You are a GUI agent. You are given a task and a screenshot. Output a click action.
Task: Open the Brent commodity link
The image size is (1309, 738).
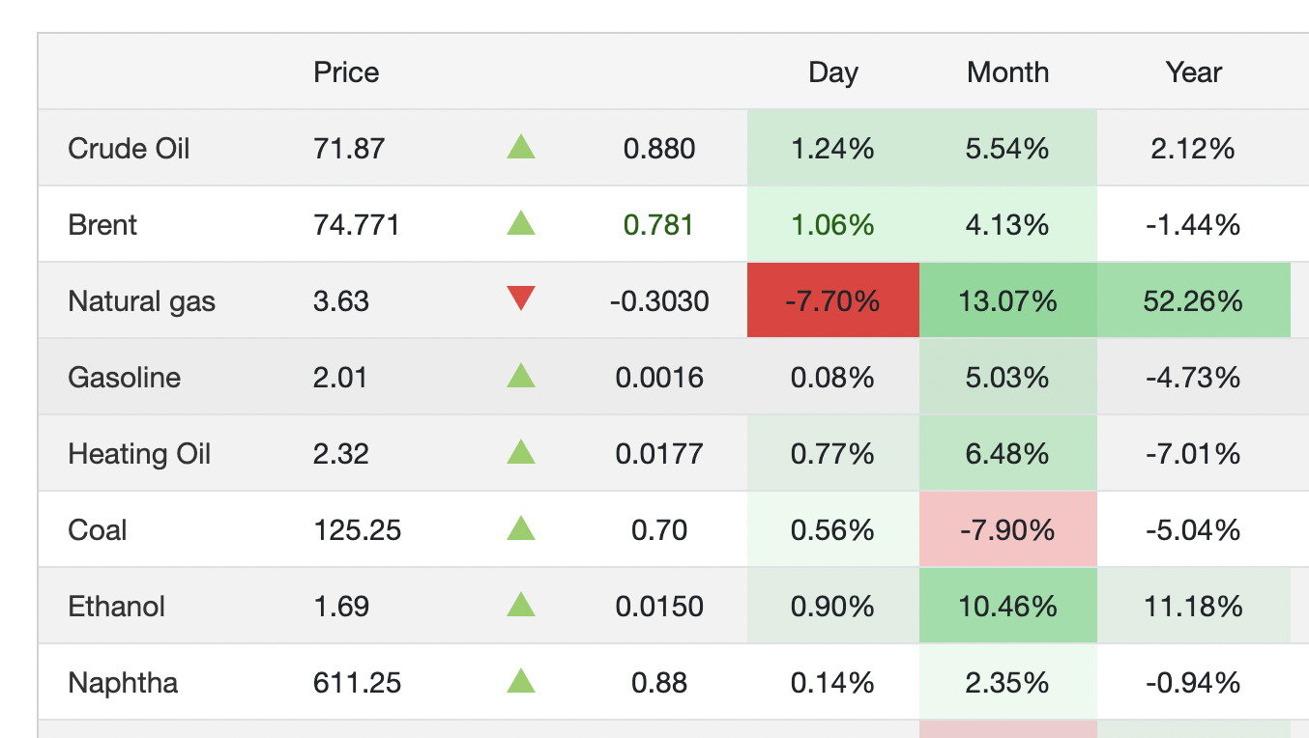point(102,225)
